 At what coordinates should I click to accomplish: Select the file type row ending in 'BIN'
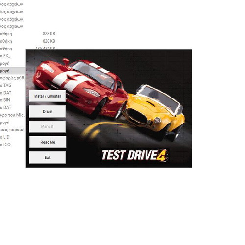5,100
